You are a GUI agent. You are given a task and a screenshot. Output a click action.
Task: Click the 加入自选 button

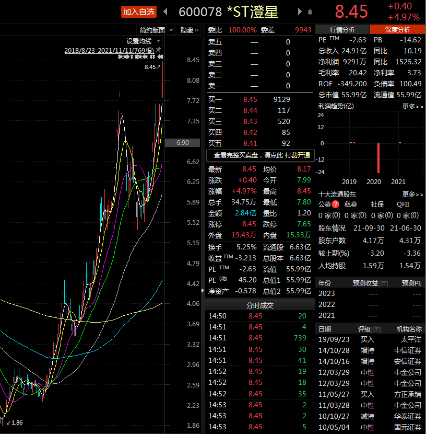coord(139,12)
